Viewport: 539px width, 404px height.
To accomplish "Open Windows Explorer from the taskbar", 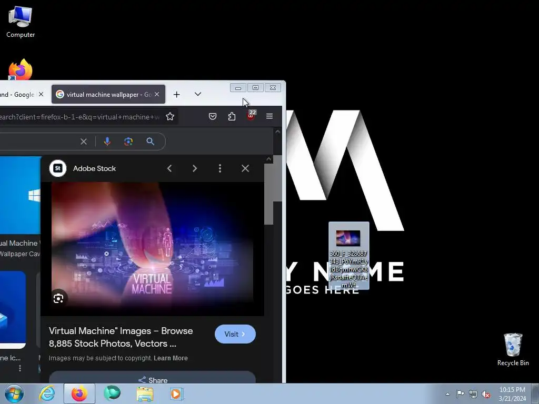I will pos(145,393).
